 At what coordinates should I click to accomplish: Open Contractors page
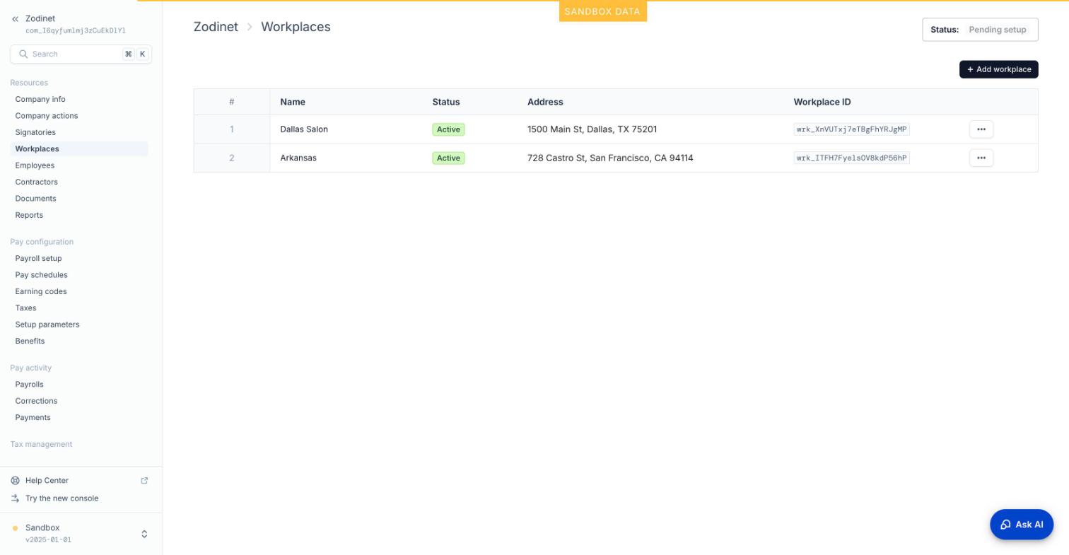(x=37, y=182)
